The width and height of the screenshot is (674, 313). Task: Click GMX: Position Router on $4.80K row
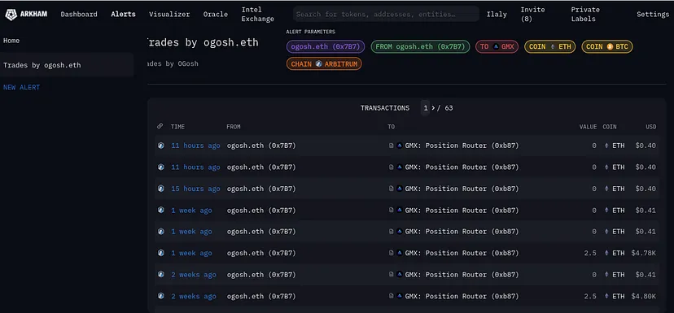tap(462, 296)
